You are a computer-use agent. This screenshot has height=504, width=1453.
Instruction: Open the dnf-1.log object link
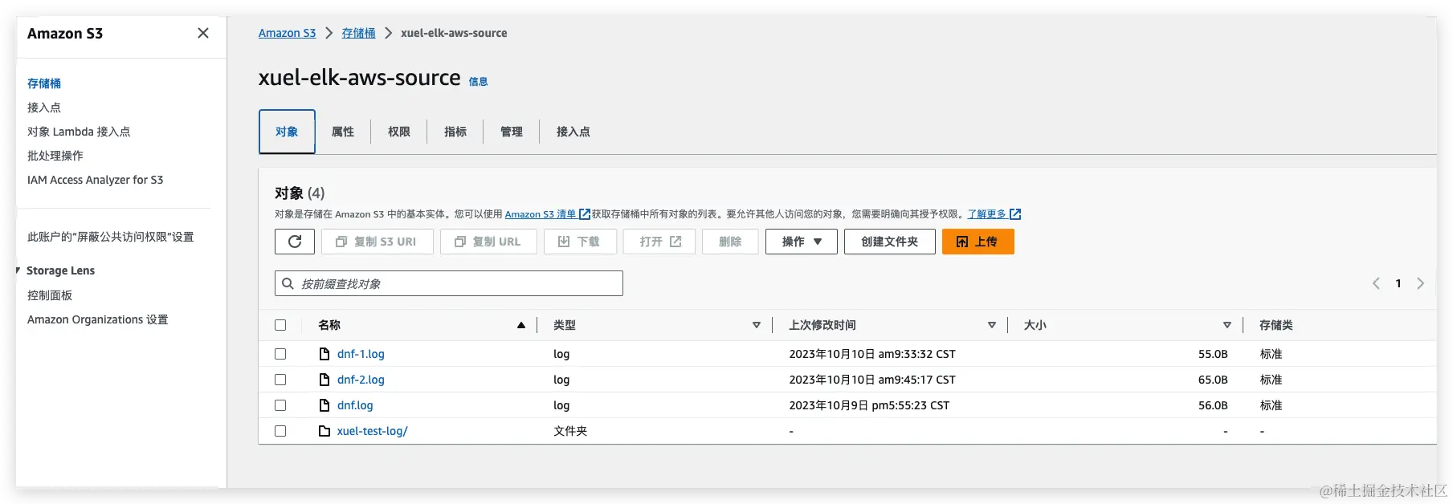[361, 354]
